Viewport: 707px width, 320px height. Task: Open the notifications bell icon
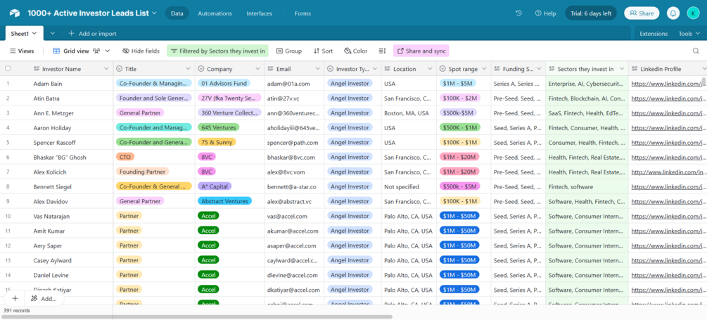click(x=673, y=13)
